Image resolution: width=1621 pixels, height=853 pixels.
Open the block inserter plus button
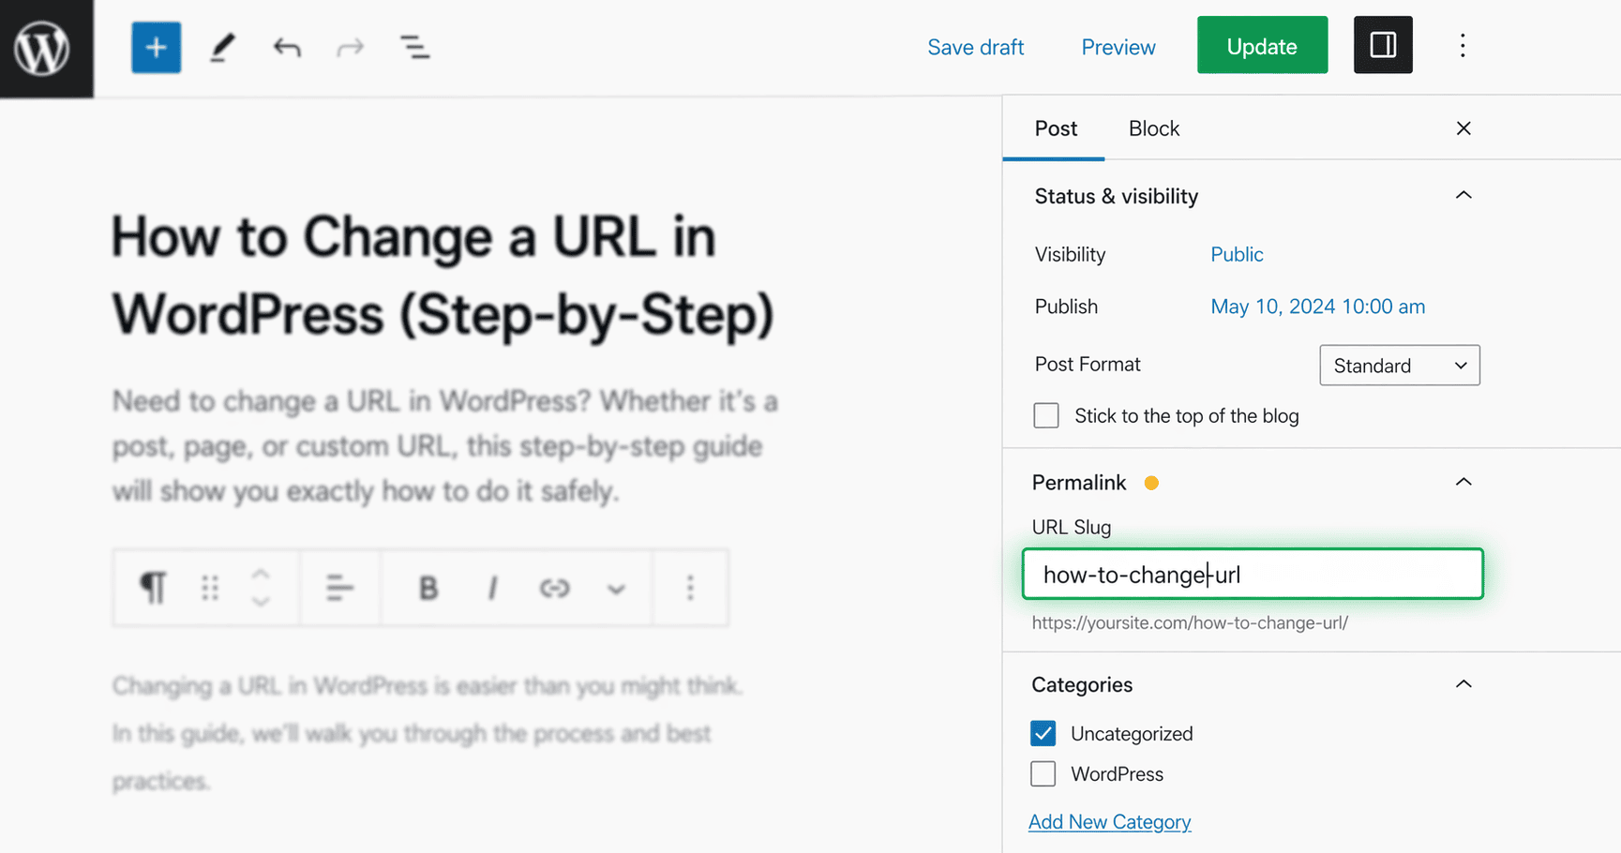156,47
